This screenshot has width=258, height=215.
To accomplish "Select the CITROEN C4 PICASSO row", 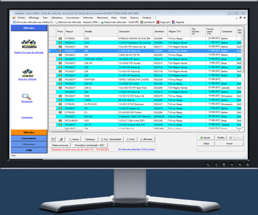I will tap(145, 104).
